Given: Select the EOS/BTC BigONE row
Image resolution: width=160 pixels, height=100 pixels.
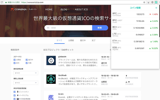Looking at the screenshot, I should coord(135,48).
